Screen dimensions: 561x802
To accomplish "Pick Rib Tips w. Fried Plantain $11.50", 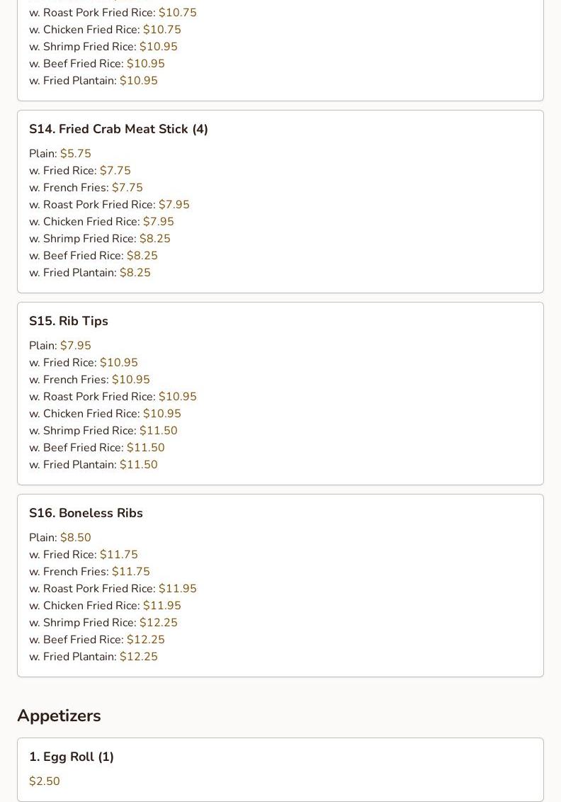I will click(x=93, y=465).
